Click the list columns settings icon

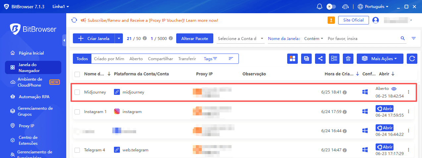coord(334,59)
